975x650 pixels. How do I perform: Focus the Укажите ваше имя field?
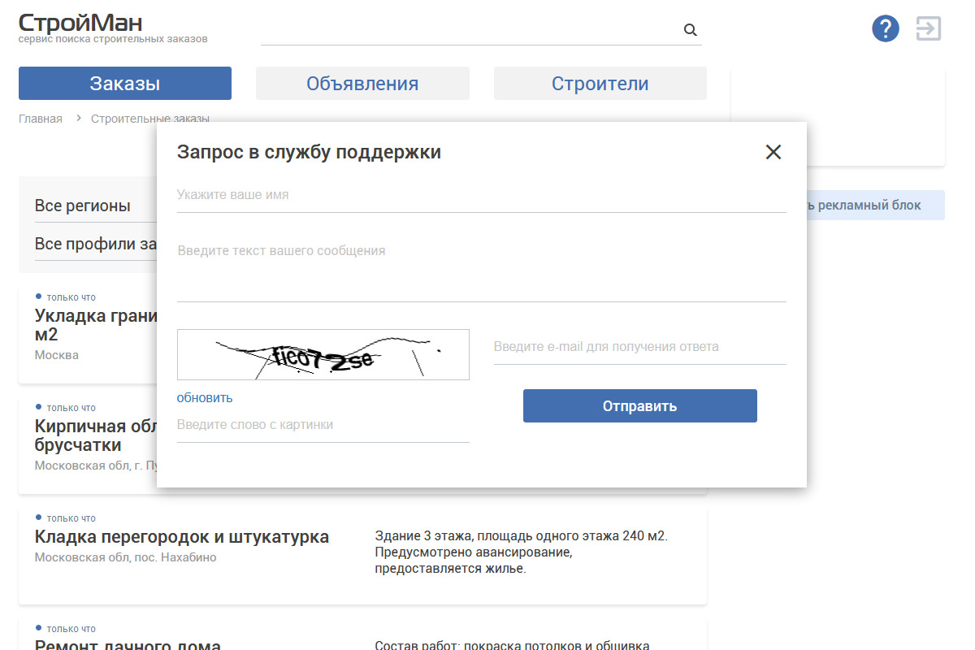pyautogui.click(x=481, y=196)
